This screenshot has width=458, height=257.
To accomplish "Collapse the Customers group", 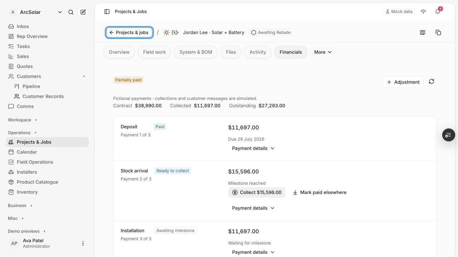I will (x=84, y=76).
